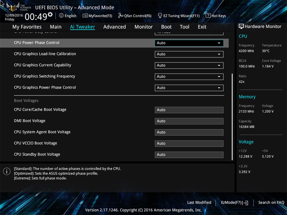Click the settings list vertical scrollbar
The width and height of the screenshot is (287, 215).
(x=232, y=117)
